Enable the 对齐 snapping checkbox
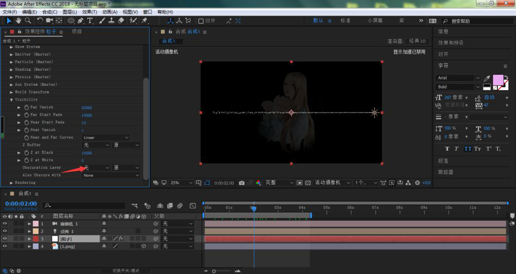The width and height of the screenshot is (516, 274). pyautogui.click(x=201, y=21)
